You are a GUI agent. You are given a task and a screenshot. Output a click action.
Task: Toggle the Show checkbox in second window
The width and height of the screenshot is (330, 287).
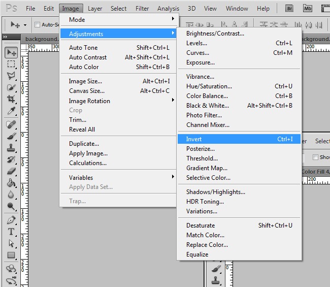316,157
